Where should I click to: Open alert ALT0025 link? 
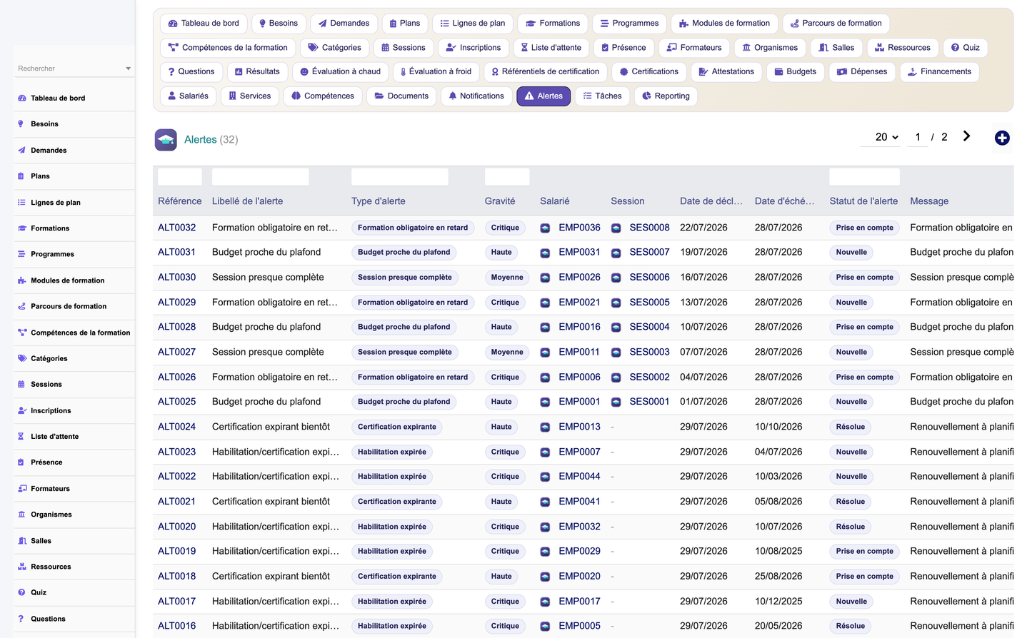176,402
